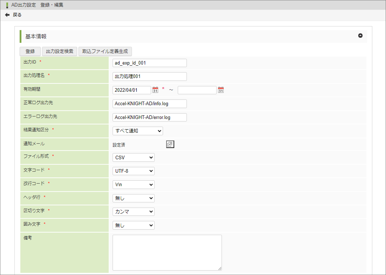Expand the 改行コード dropdown

pos(133,185)
